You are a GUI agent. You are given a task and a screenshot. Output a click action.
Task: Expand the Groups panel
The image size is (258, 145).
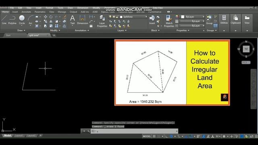click(x=212, y=31)
